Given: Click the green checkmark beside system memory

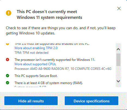Looking at the screenshot, I should [x=8, y=83].
